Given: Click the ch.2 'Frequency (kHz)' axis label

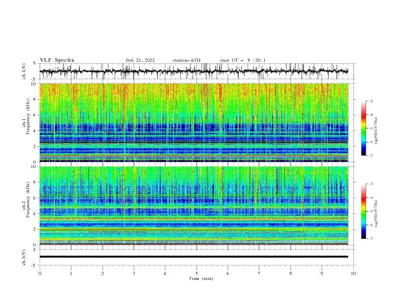Looking at the screenshot, I should [x=28, y=200].
